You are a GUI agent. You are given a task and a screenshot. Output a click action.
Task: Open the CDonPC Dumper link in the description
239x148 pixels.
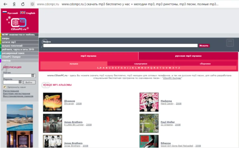172,78
